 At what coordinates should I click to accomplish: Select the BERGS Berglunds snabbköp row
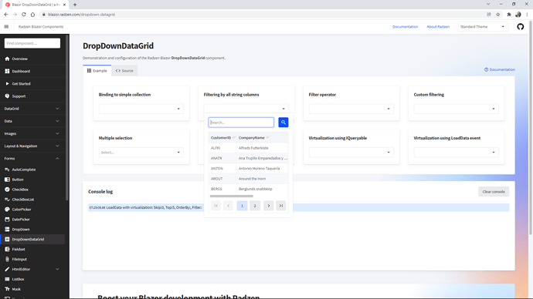[249, 189]
